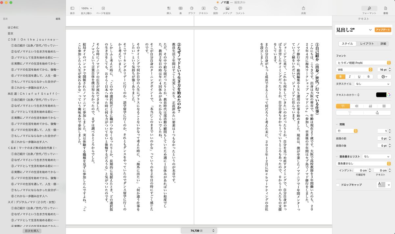
Task: Select こうき｜On the journey entry in sidebar
Action: (x=32, y=39)
